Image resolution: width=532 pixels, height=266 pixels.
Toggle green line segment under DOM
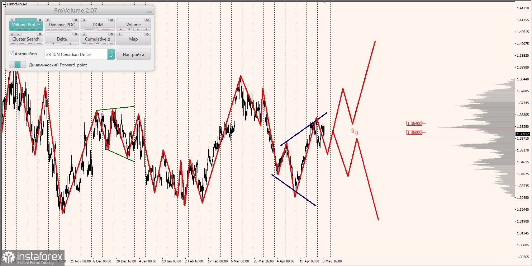[x=89, y=29]
